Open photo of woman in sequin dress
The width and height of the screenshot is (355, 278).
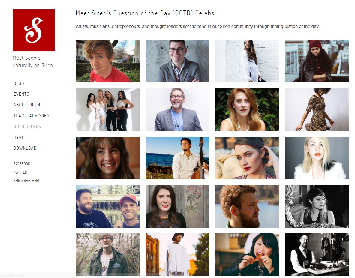coord(317,110)
